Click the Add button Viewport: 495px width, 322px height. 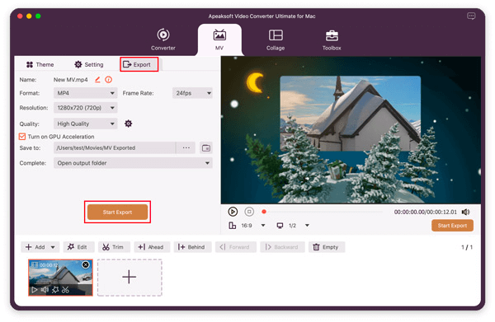(35, 247)
